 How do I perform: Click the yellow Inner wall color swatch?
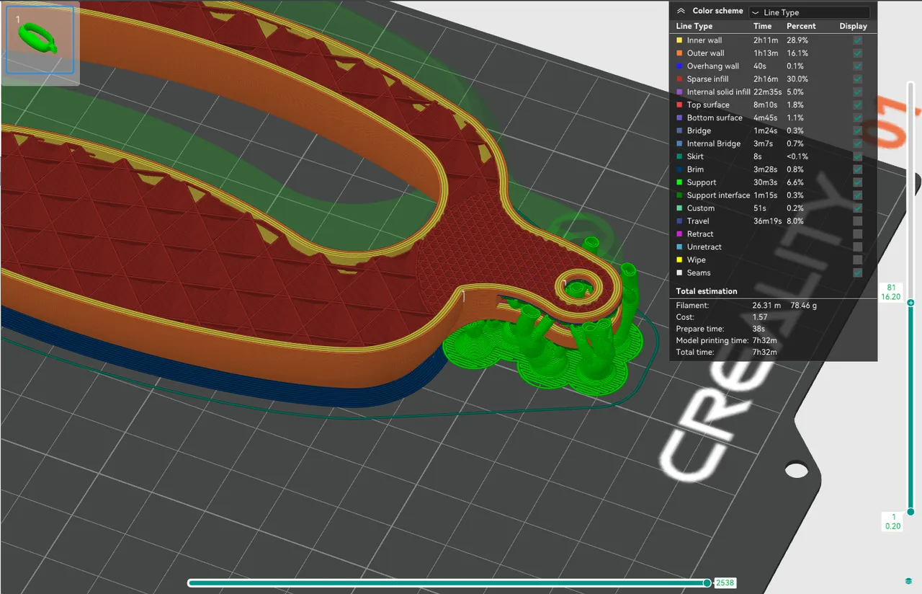click(679, 40)
